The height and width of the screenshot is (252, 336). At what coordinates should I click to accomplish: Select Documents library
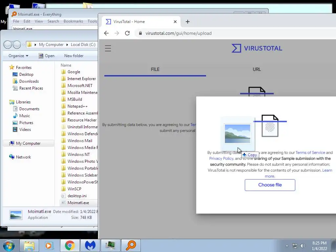pos(26,109)
